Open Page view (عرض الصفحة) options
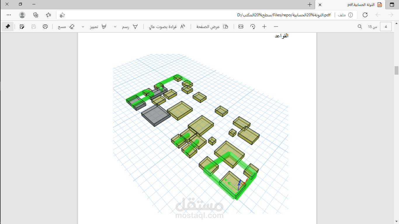 tap(212, 27)
